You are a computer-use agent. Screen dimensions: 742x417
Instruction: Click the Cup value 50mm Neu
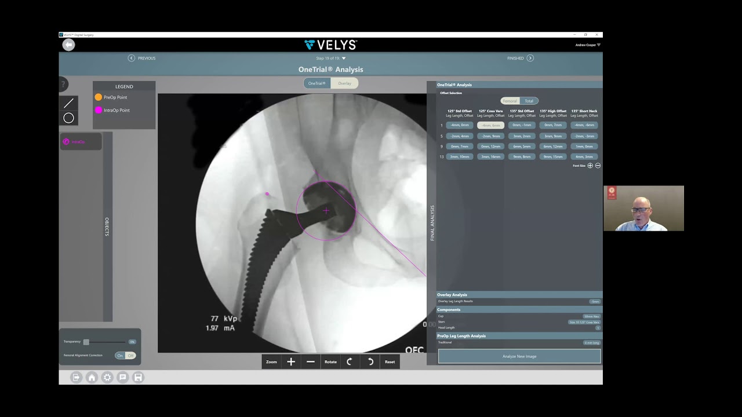tap(592, 316)
